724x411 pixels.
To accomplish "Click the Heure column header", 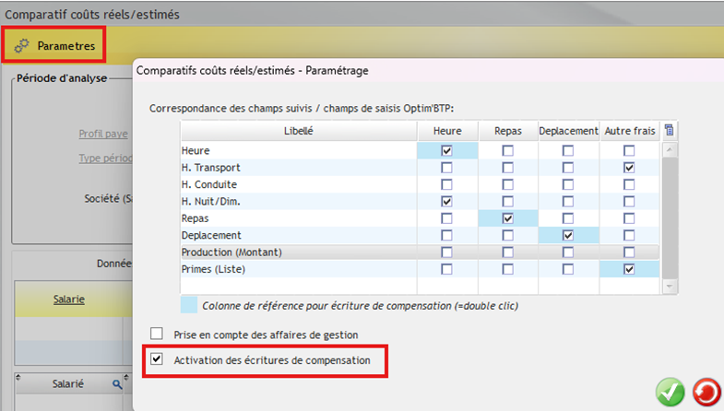I will tap(447, 131).
